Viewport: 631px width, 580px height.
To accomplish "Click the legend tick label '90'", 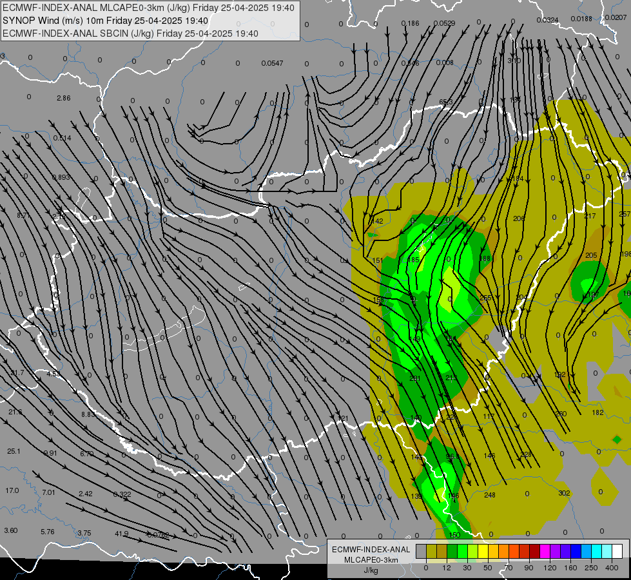I will pos(529,568).
